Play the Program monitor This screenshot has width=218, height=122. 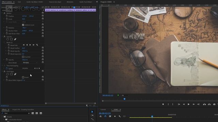click(x=189, y=104)
